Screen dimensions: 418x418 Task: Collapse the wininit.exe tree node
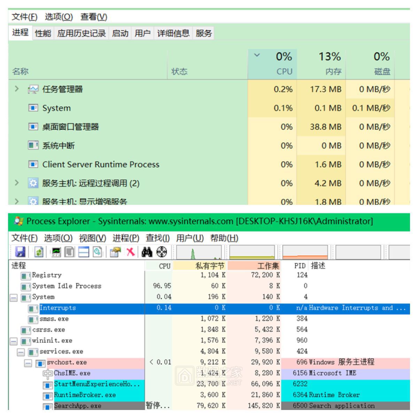tap(13, 342)
